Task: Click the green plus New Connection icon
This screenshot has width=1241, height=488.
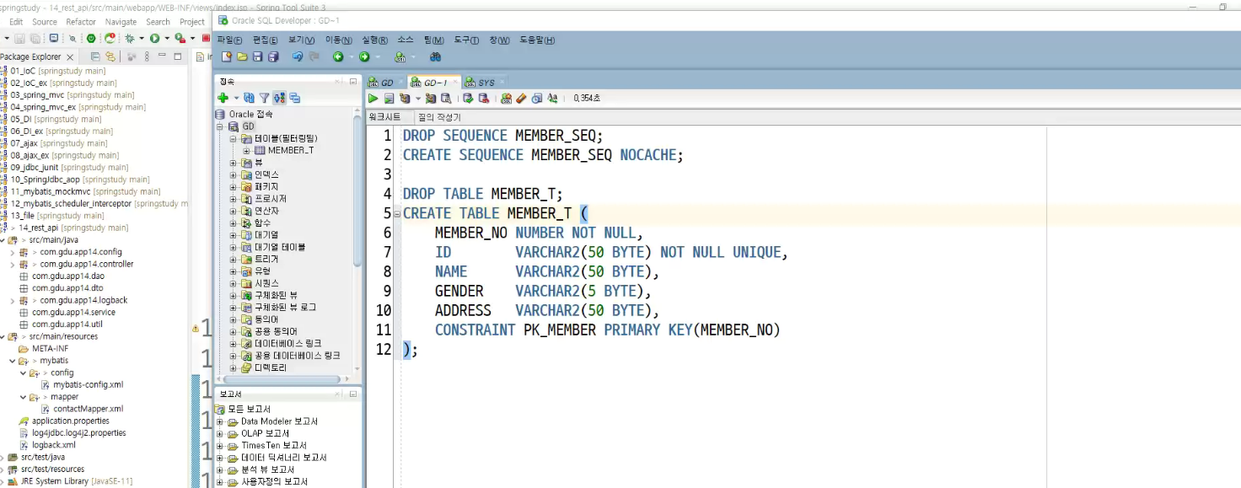Action: click(223, 98)
